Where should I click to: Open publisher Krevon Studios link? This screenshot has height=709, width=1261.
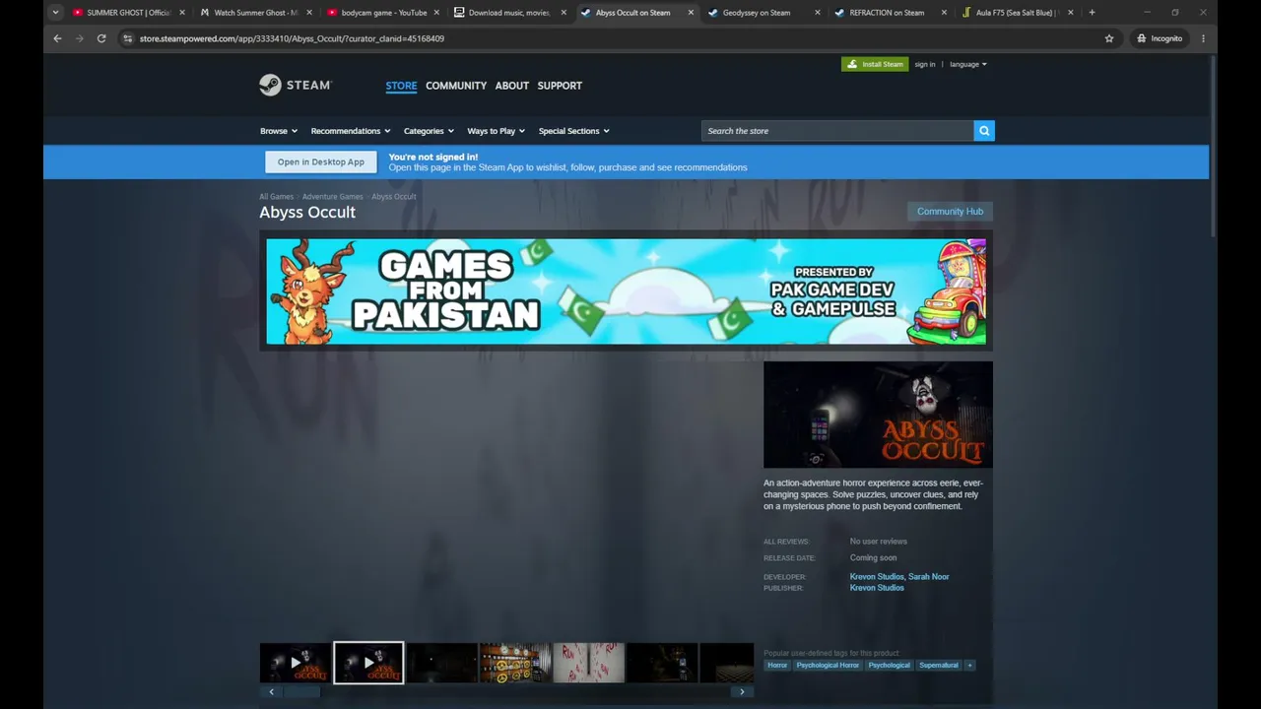(877, 588)
